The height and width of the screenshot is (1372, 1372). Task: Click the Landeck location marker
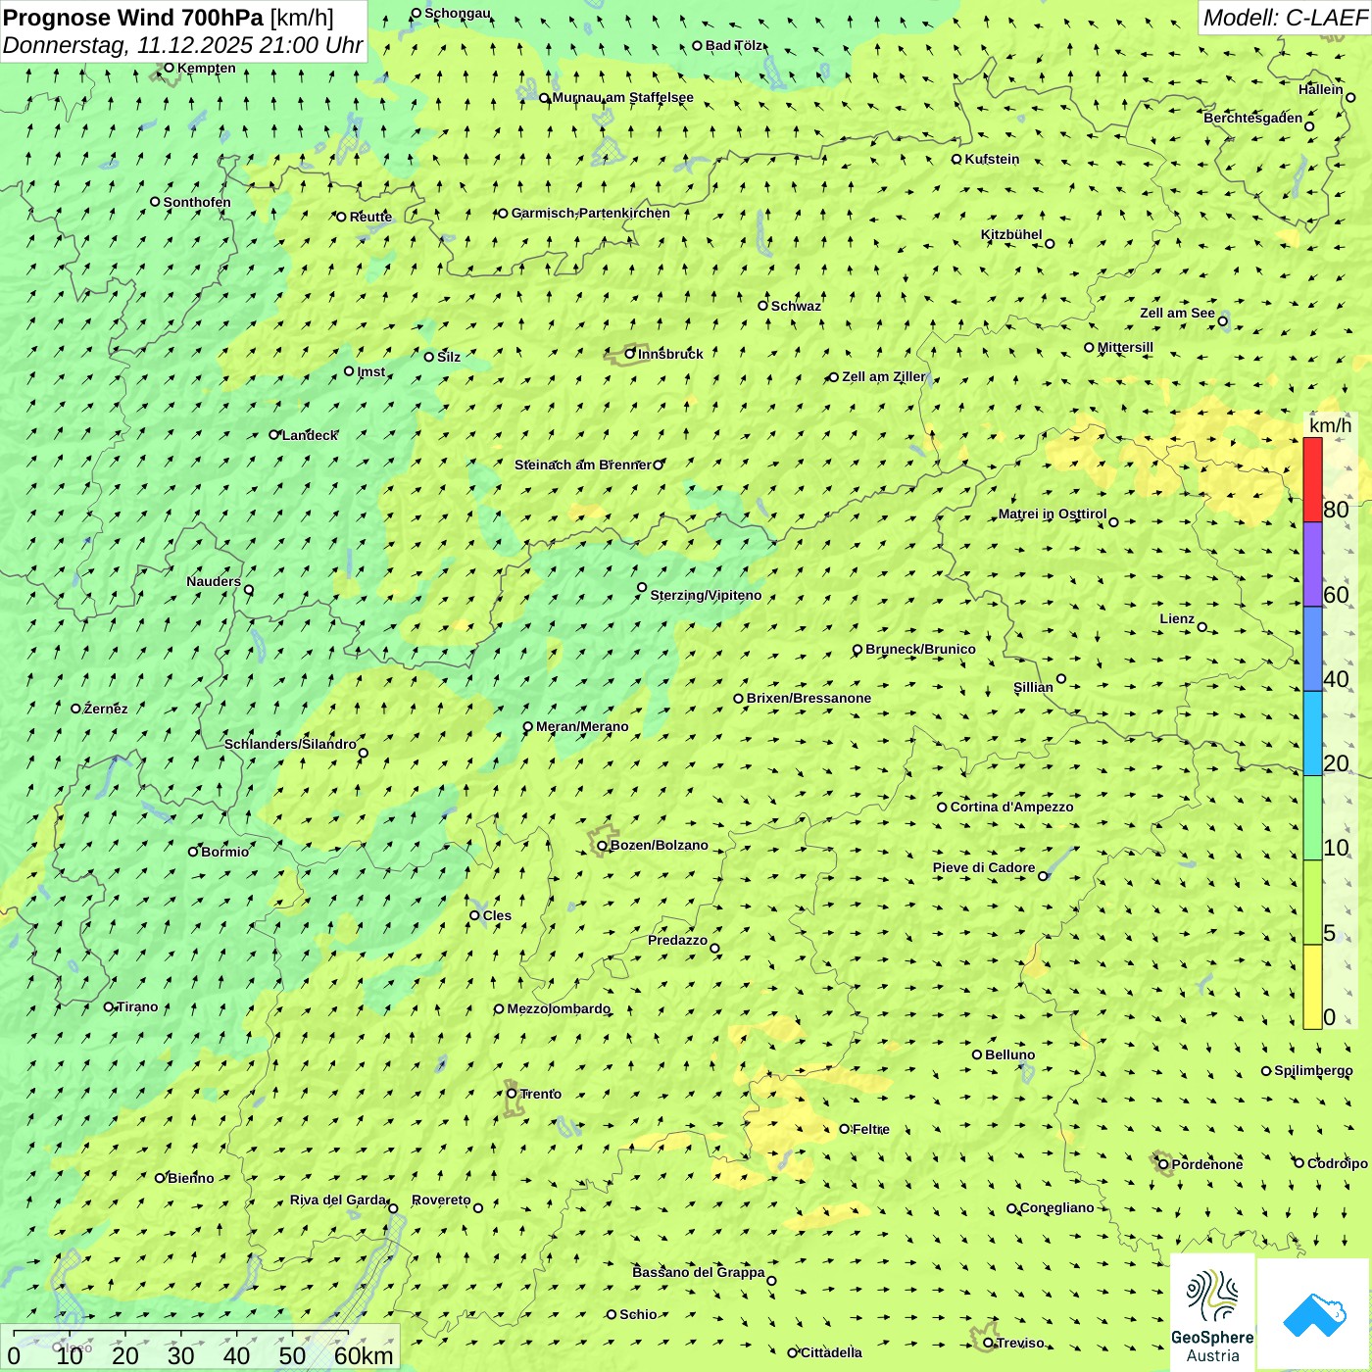point(273,435)
